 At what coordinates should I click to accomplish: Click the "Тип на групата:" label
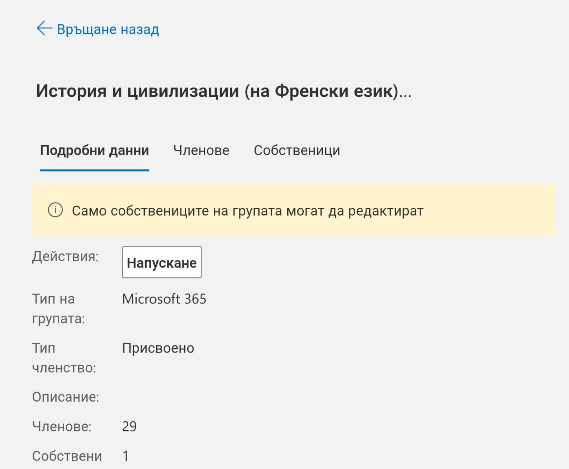coord(58,308)
